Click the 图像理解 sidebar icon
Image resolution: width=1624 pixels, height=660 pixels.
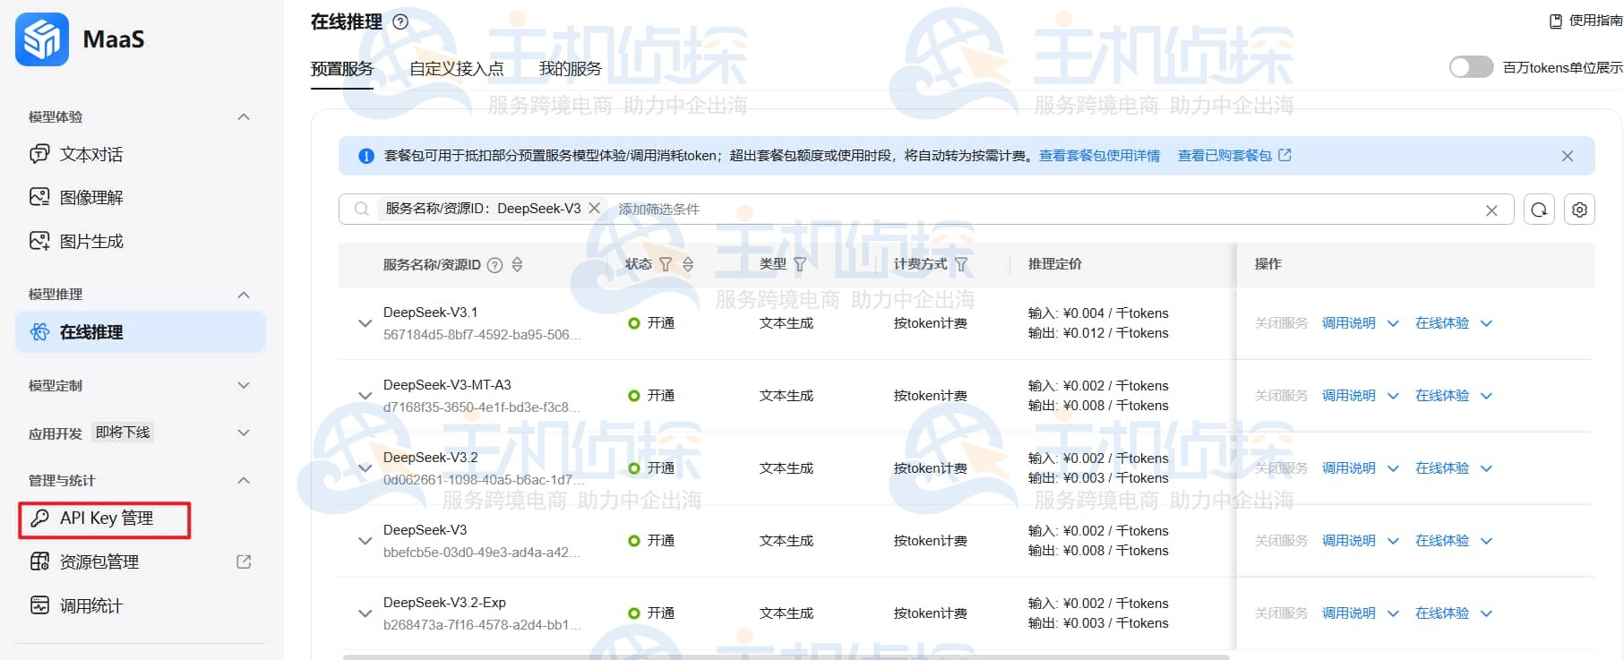pyautogui.click(x=39, y=197)
